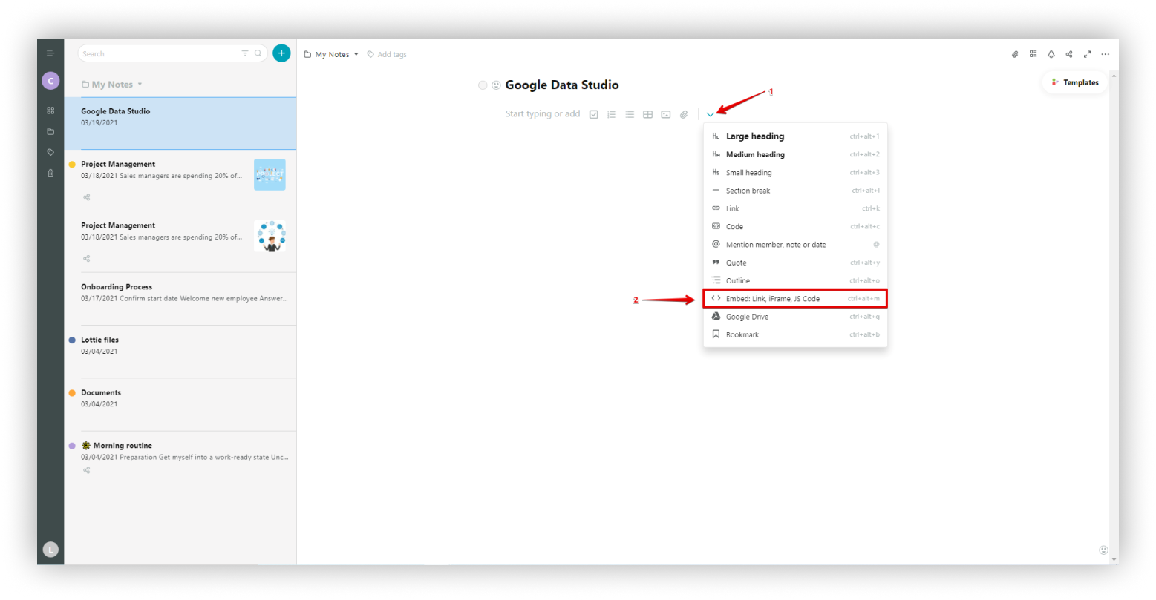The width and height of the screenshot is (1156, 600).
Task: Insert a bulleted list from inline toolbar
Action: tap(630, 114)
